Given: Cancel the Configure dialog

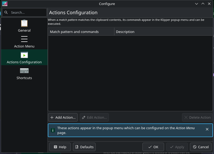Looking at the screenshot, I should pos(201,147).
